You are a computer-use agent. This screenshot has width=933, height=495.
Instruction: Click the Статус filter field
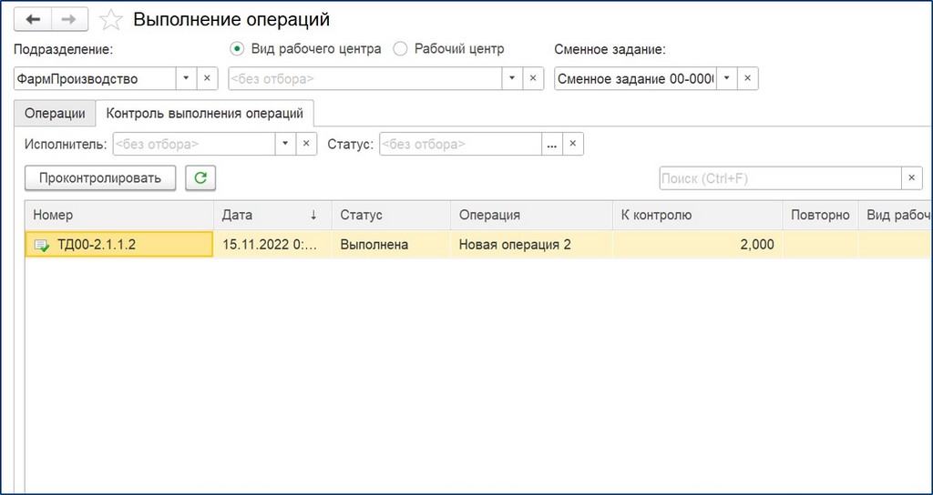tap(460, 144)
